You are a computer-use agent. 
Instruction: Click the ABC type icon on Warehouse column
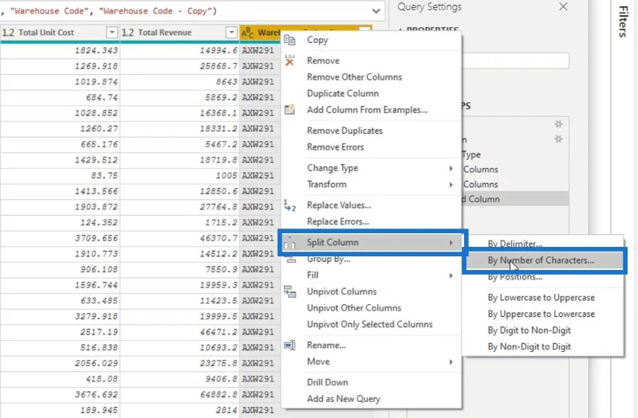[x=247, y=33]
